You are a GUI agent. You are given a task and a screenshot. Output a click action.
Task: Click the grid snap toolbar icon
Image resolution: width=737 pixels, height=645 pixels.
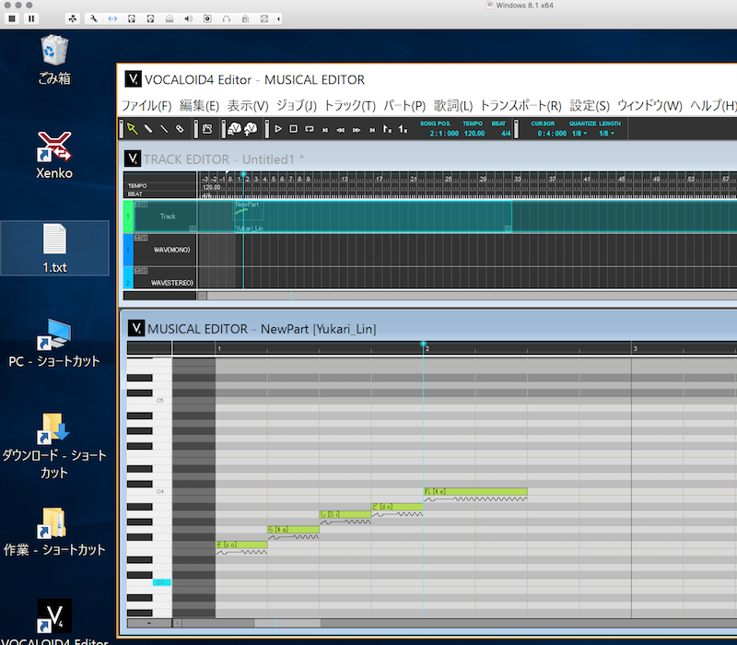(207, 129)
